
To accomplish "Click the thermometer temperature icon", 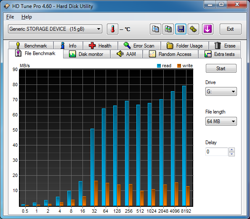I will (112, 29).
